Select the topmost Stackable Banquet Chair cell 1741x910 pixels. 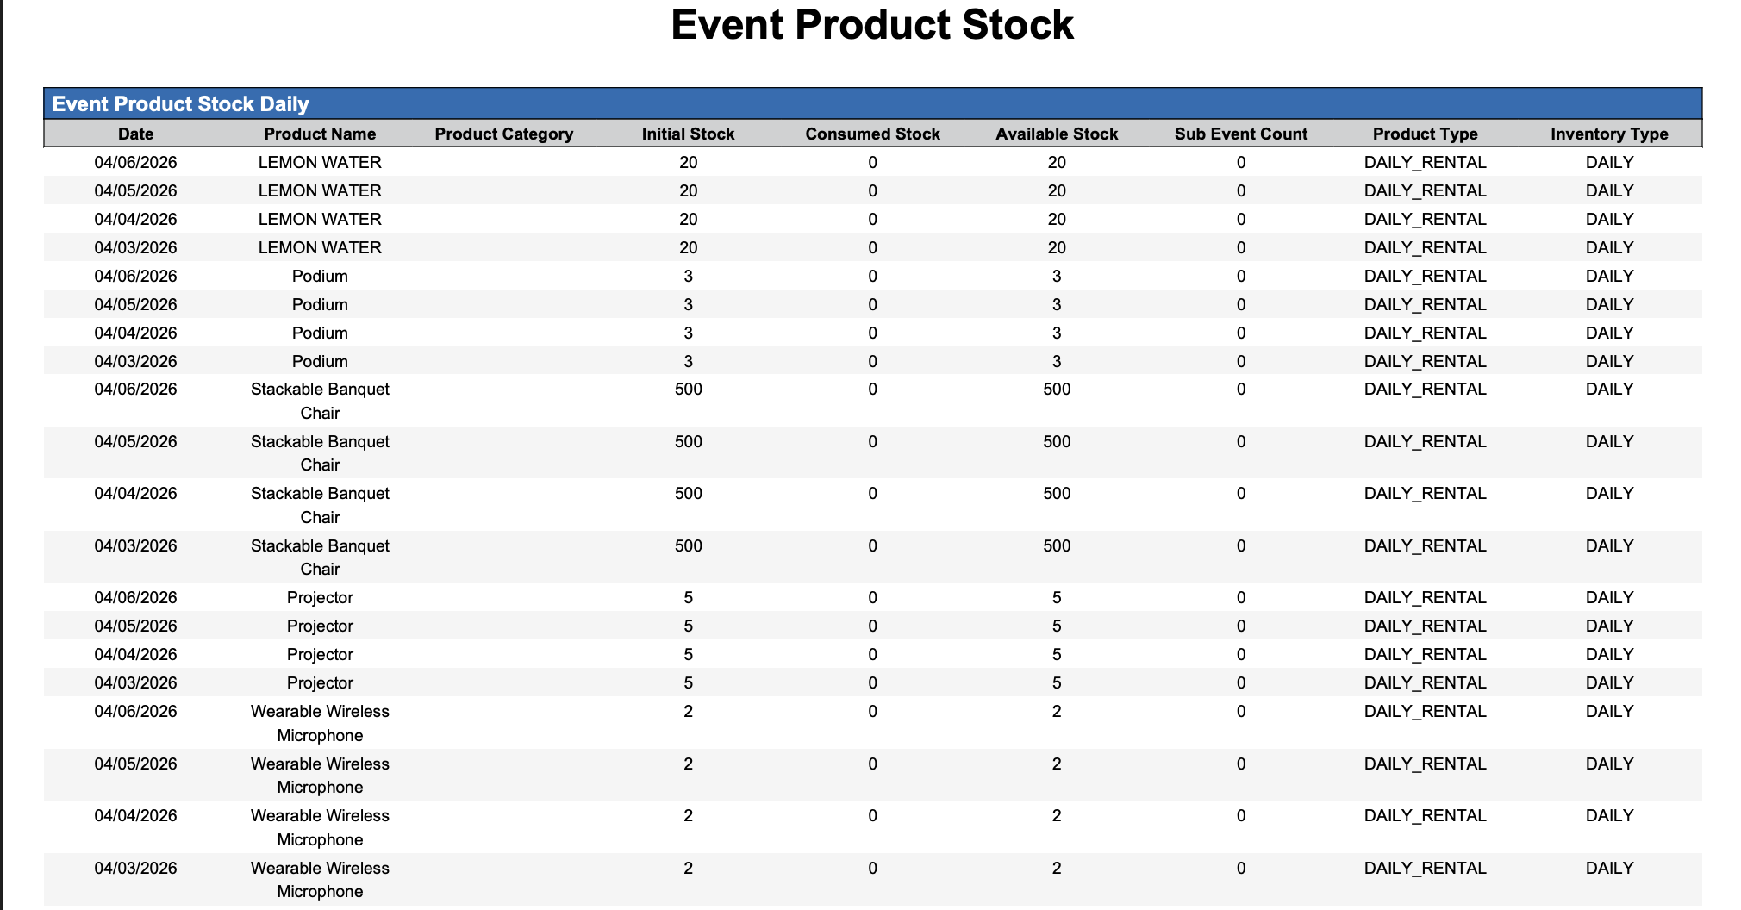tap(320, 401)
